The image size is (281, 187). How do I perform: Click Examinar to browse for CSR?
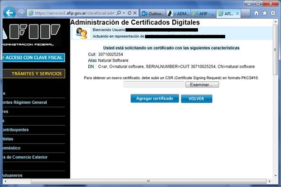coord(202,85)
